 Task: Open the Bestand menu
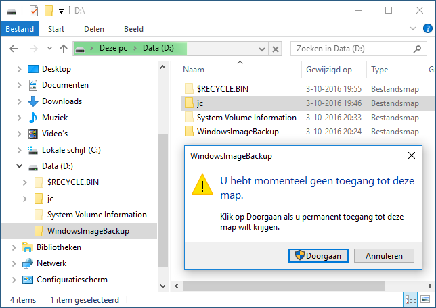(20, 29)
